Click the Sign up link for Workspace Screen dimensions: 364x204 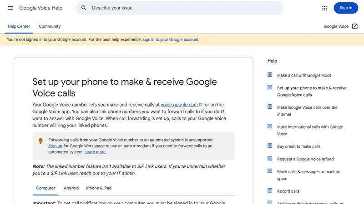tap(55, 146)
